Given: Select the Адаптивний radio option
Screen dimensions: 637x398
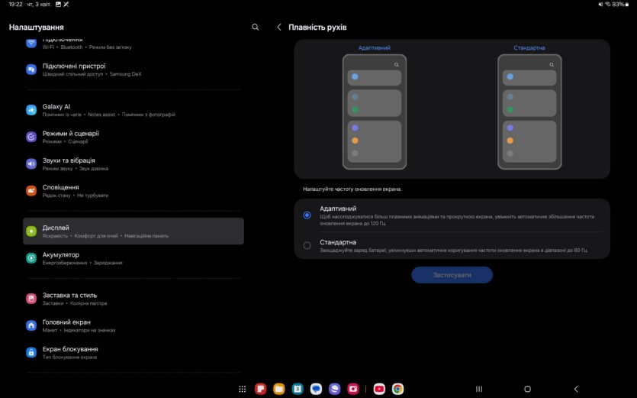Looking at the screenshot, I should click(x=307, y=215).
